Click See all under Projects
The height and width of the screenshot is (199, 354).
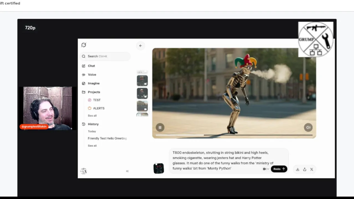[x=92, y=116]
